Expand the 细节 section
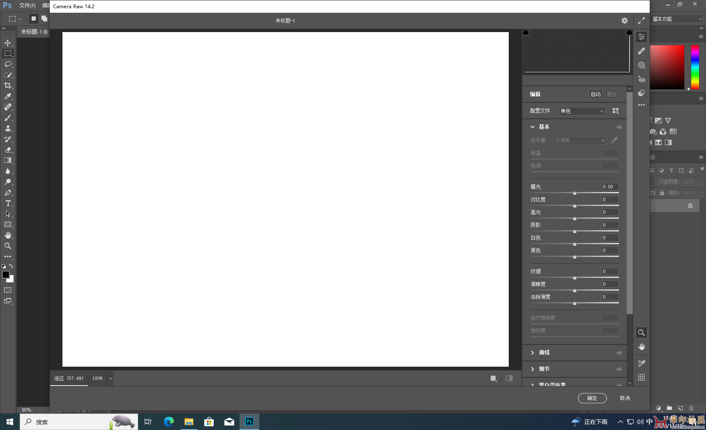This screenshot has height=430, width=706. (533, 369)
